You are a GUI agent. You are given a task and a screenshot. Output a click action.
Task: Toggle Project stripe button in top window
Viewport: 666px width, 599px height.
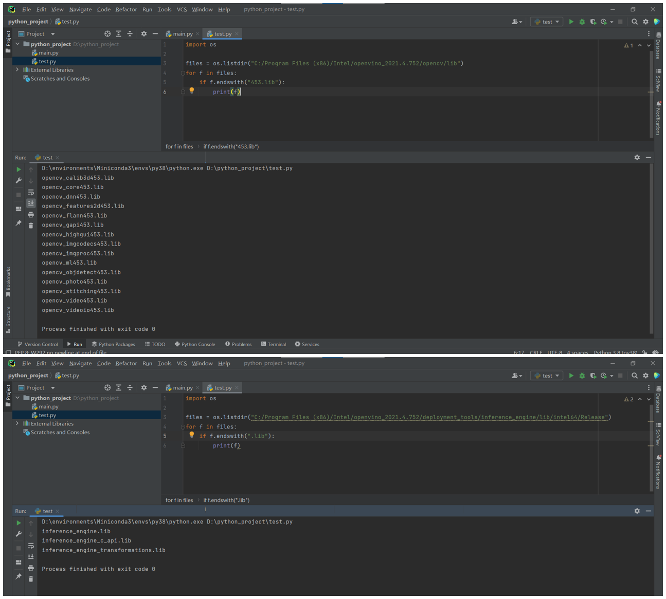tap(8, 42)
